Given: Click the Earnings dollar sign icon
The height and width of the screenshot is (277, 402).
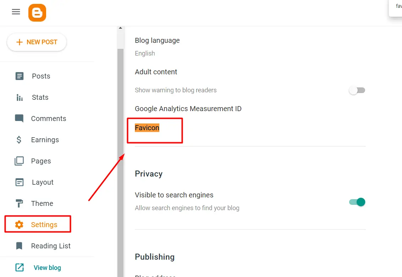Looking at the screenshot, I should [x=19, y=140].
